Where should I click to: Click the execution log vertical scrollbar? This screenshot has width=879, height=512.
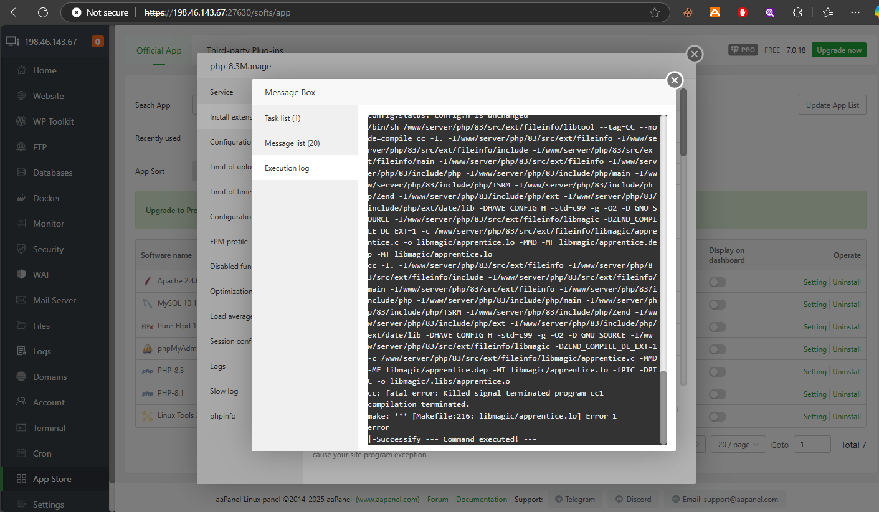coord(663,406)
